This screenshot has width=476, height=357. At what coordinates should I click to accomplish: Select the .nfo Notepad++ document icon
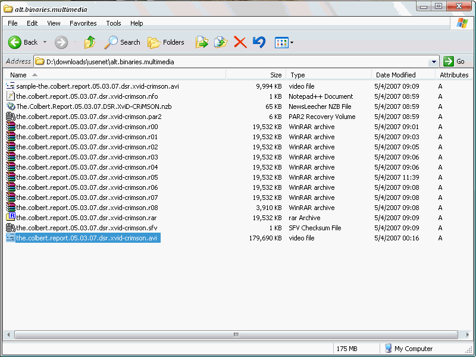tap(11, 96)
